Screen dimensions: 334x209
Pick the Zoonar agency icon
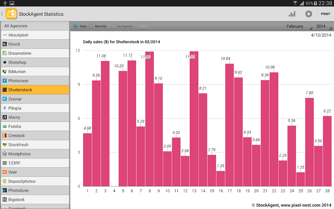coord(5,99)
